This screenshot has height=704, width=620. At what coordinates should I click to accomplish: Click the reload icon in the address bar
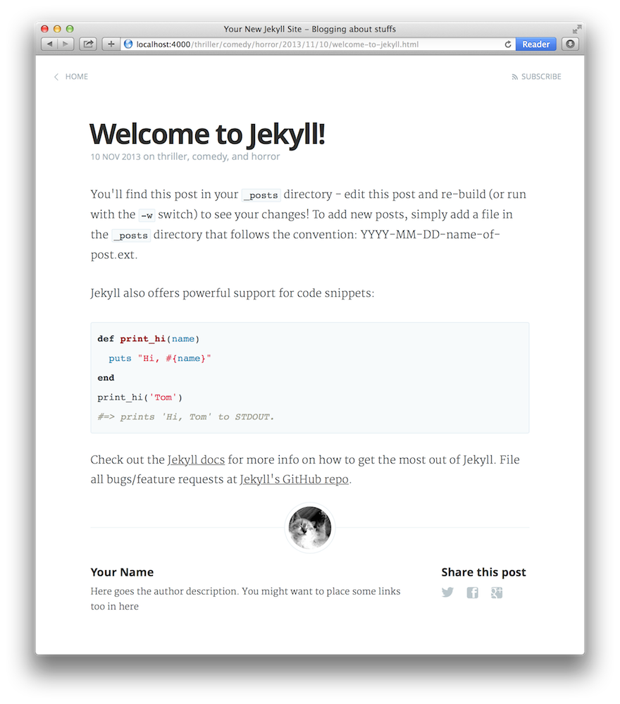[507, 44]
